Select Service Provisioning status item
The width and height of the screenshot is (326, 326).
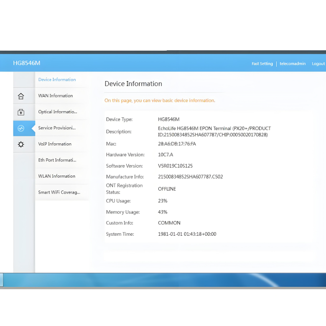click(x=57, y=128)
